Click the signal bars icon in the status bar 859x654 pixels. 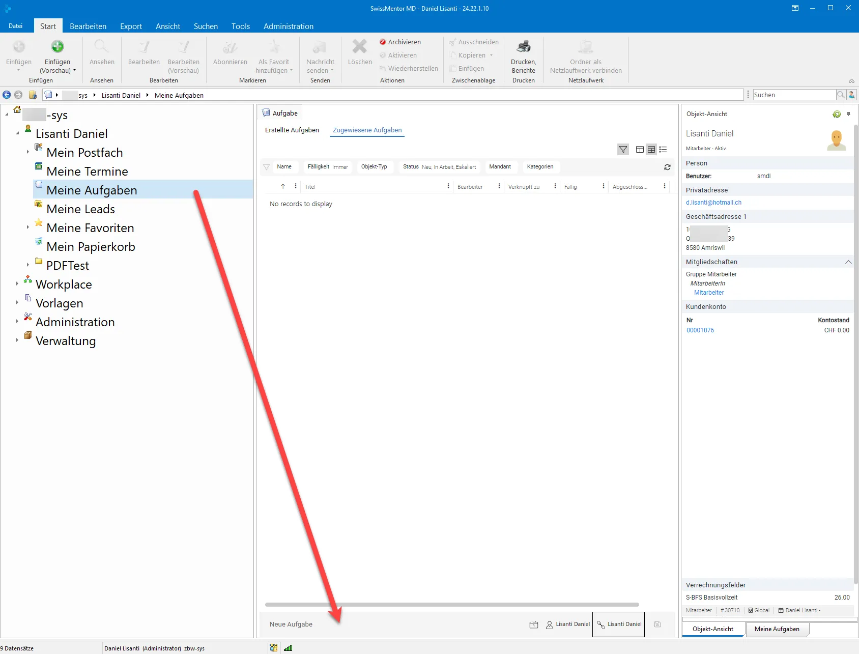tap(288, 648)
